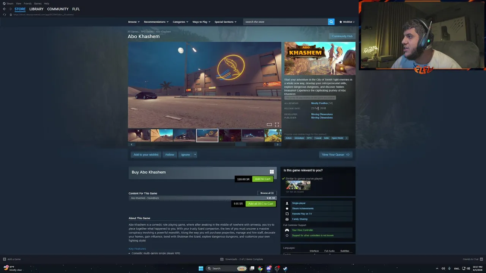
Task: Click the Search the store input field
Action: (x=286, y=22)
